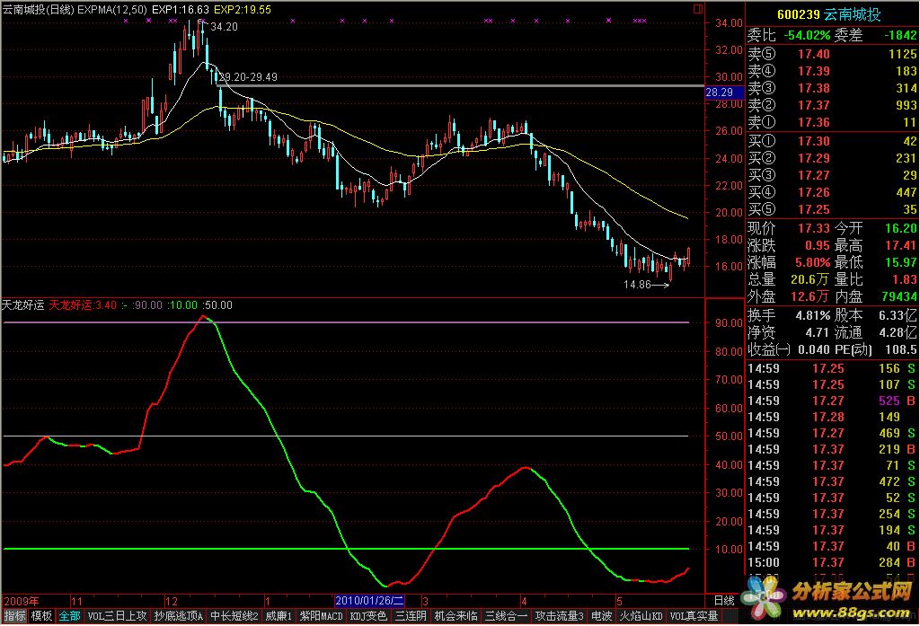Click the 今开 value 16.20

coord(900,228)
